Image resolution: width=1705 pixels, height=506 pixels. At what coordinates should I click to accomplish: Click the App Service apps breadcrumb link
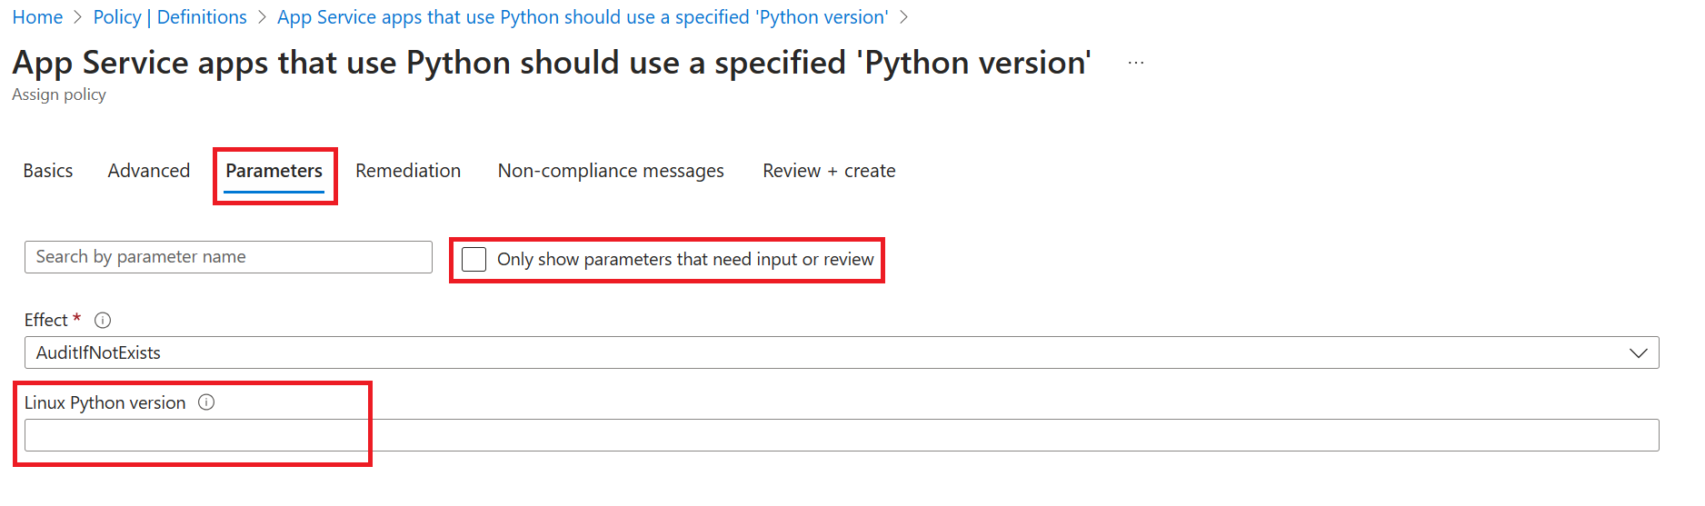[583, 17]
